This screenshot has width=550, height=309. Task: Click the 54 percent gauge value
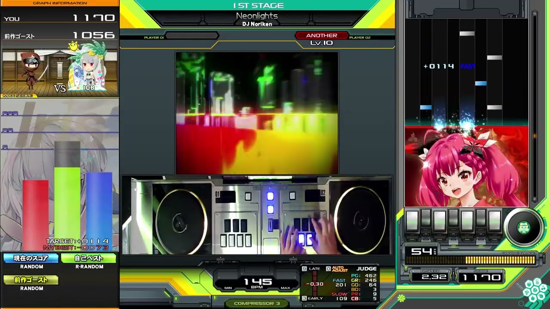[421, 251]
